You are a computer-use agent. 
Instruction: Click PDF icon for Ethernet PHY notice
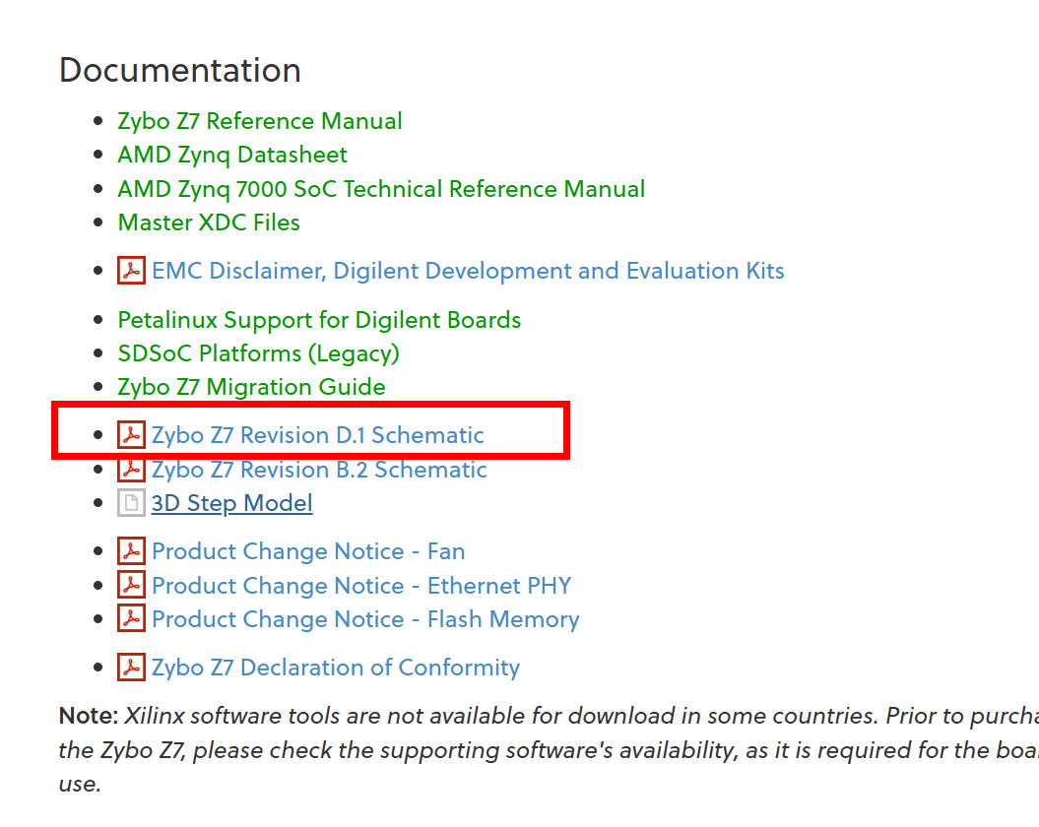click(x=131, y=586)
